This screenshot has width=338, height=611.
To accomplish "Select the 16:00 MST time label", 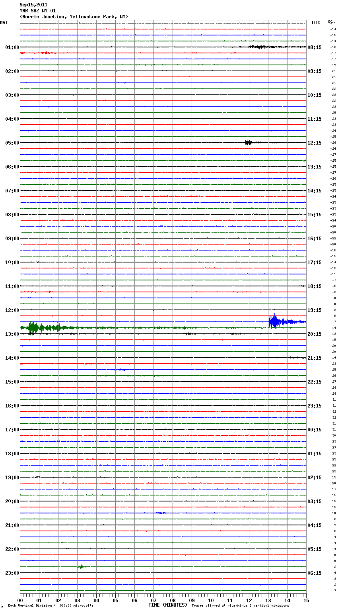I will coord(12,406).
